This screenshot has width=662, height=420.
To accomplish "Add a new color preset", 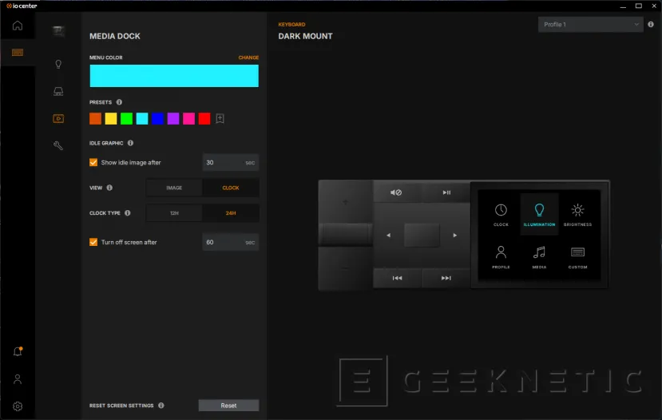I will tap(220, 119).
